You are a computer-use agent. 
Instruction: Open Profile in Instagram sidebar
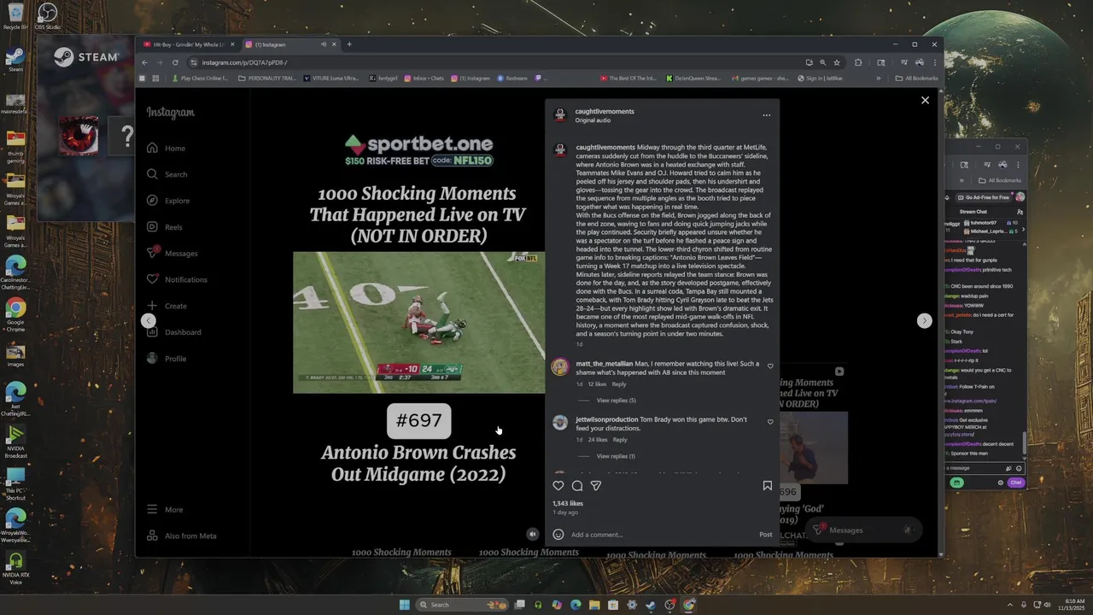tap(166, 359)
